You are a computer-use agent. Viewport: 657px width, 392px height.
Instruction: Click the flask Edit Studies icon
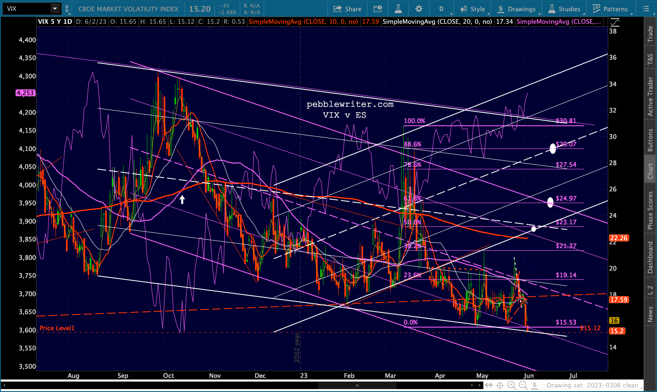[398, 9]
